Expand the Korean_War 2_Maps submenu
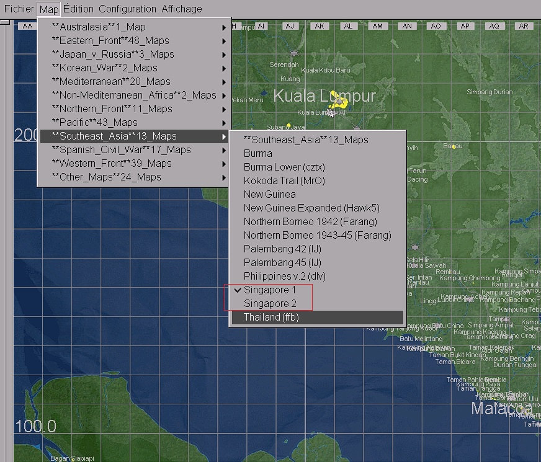The height and width of the screenshot is (462, 541). 134,68
